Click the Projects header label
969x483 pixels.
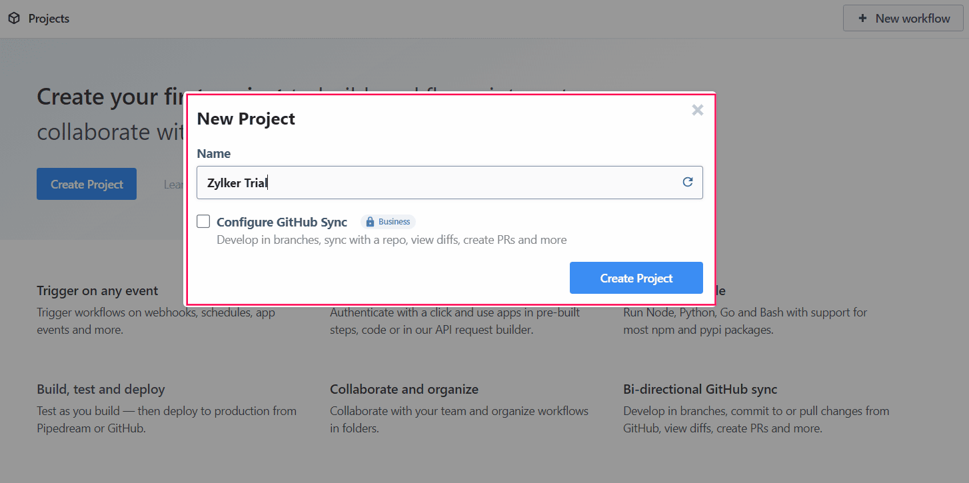(x=49, y=19)
